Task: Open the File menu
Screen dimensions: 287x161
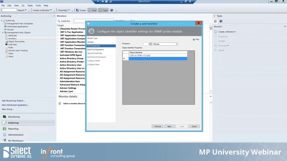Action: (x=3, y=5)
